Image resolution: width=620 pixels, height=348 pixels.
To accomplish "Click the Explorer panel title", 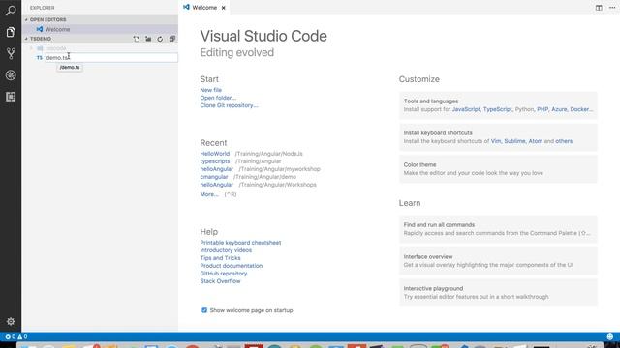I will pyautogui.click(x=43, y=8).
